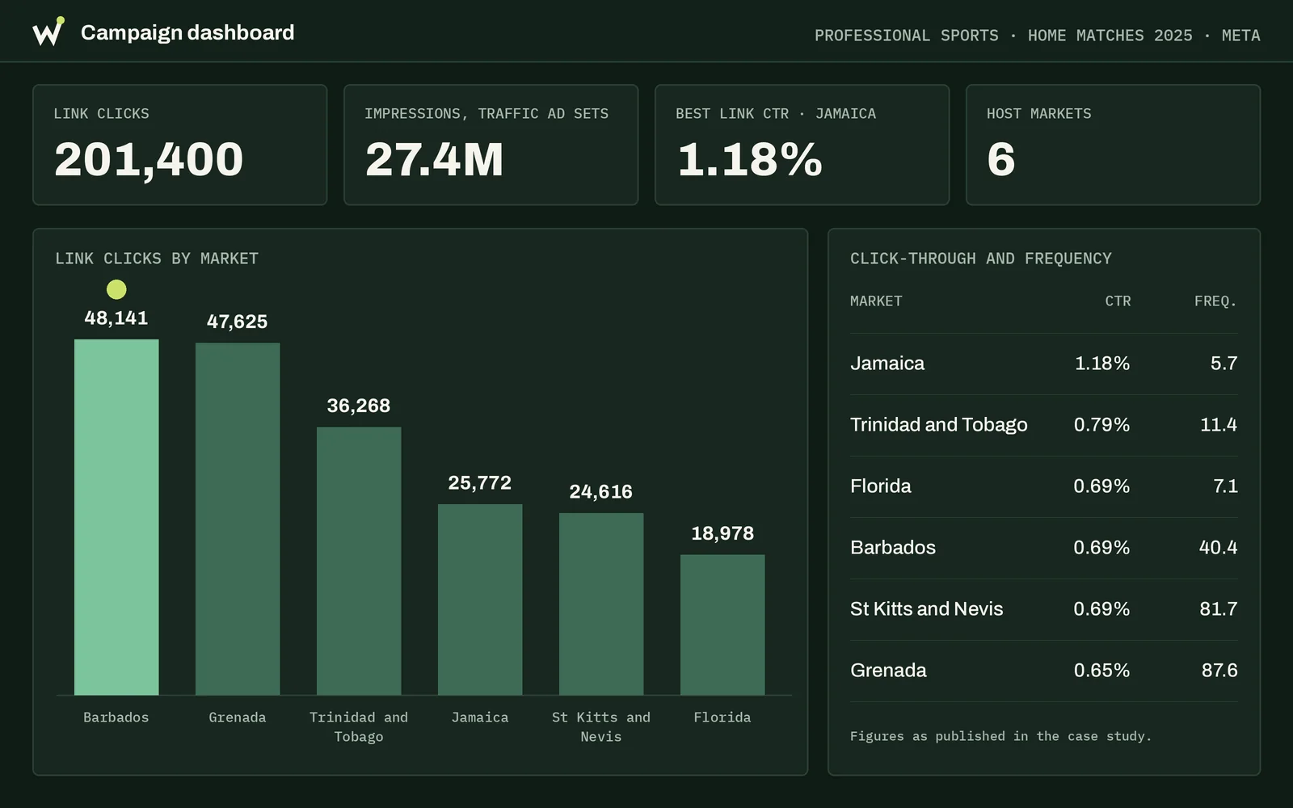1293x808 pixels.
Task: Click the FREQ. column header
Action: tap(1215, 301)
